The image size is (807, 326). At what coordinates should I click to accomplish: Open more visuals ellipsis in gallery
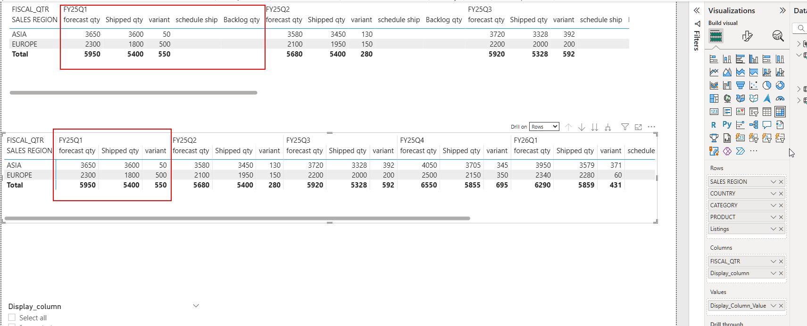coord(753,151)
